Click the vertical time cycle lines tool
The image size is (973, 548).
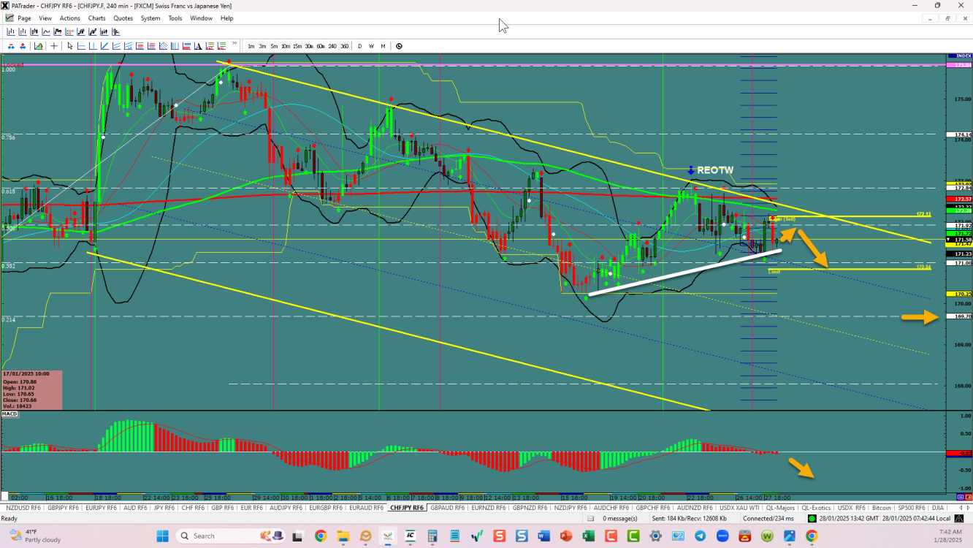pos(175,46)
